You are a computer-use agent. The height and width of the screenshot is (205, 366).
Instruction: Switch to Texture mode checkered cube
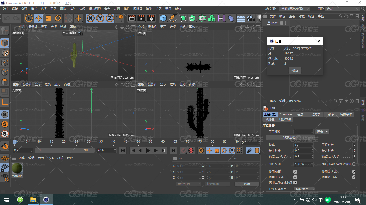click(x=5, y=53)
